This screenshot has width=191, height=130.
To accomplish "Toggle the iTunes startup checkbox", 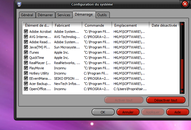I will click(x=26, y=52).
